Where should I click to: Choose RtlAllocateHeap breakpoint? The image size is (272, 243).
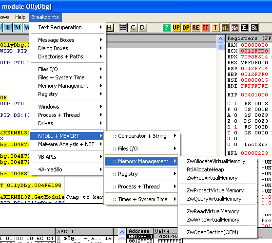click(x=217, y=169)
